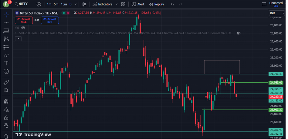The image size is (288, 139).
Task: Click the 24,183.00 price label
Action: click(276, 101)
